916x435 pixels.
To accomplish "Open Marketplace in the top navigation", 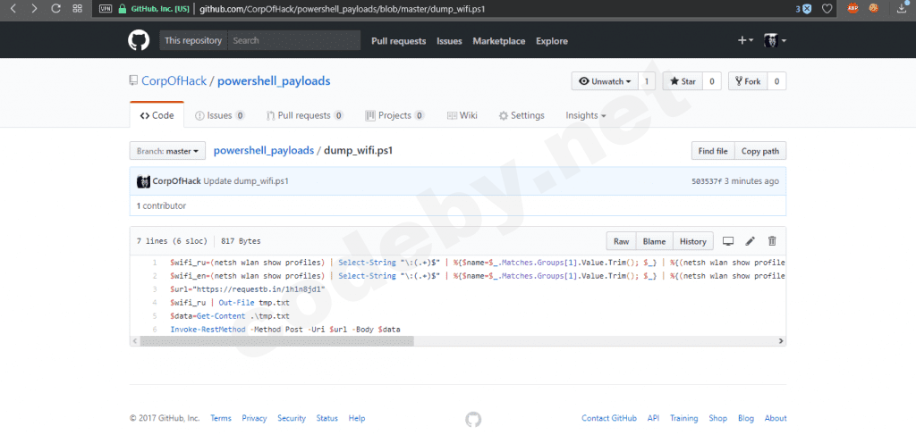I will click(499, 41).
